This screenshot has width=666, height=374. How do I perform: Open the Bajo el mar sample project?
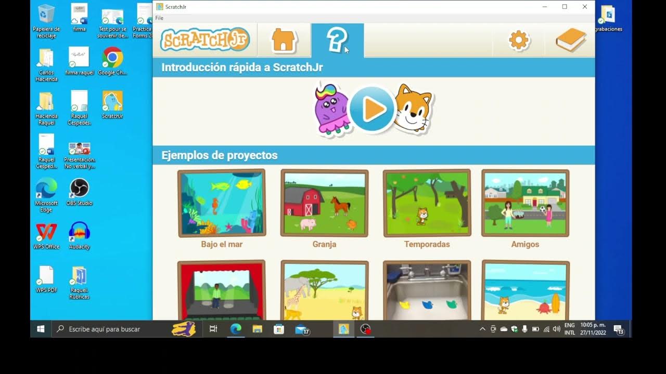(x=222, y=203)
